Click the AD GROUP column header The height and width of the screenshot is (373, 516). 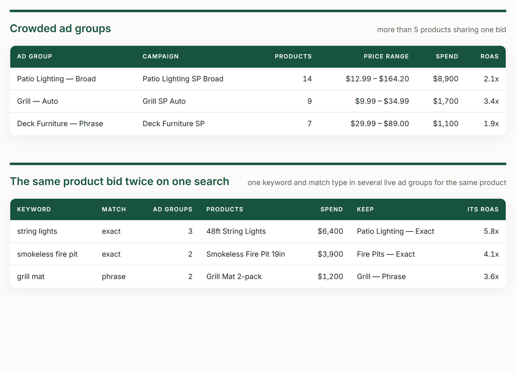click(35, 56)
